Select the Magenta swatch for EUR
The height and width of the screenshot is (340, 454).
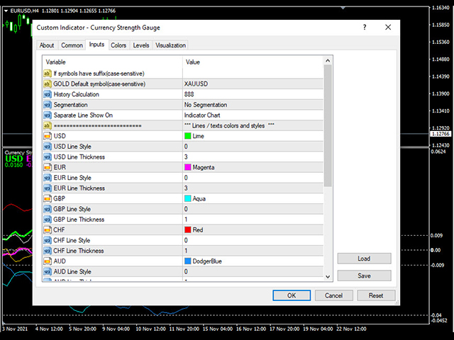click(188, 167)
